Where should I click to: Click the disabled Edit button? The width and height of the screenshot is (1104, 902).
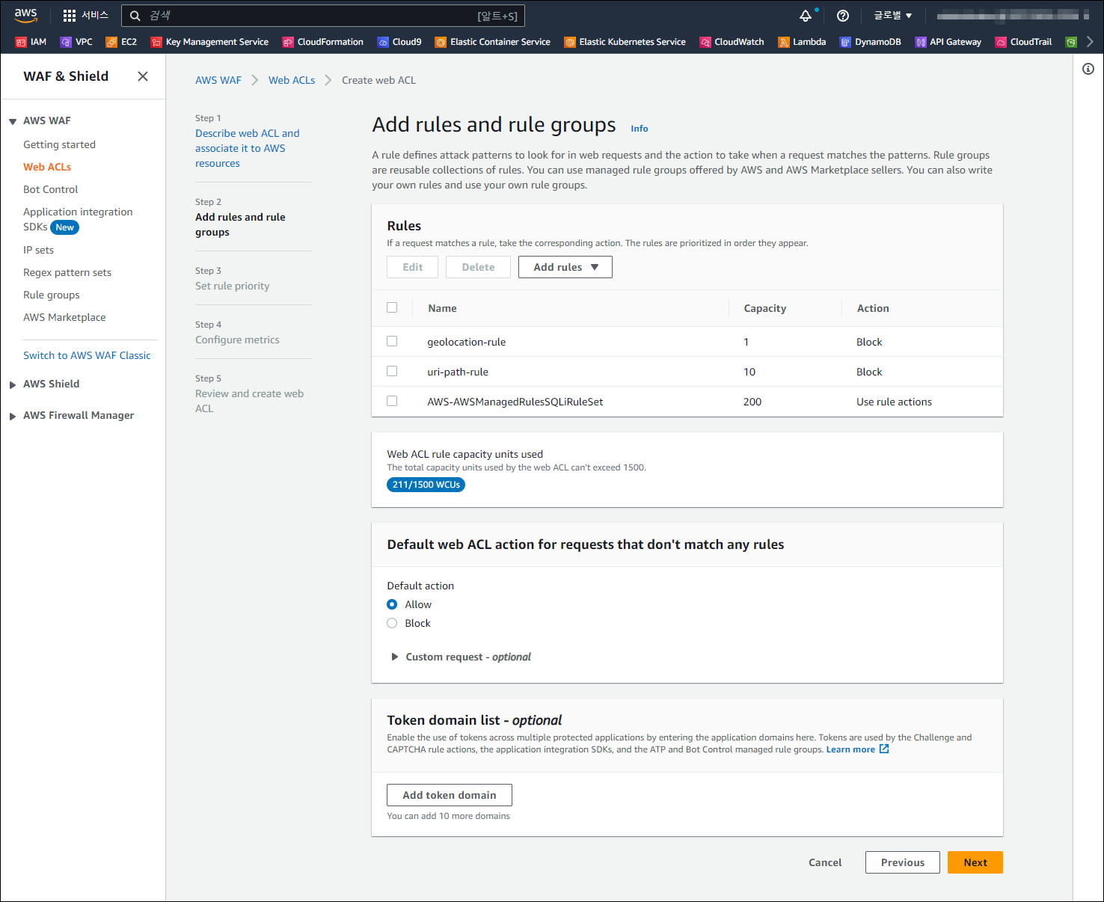(x=413, y=267)
